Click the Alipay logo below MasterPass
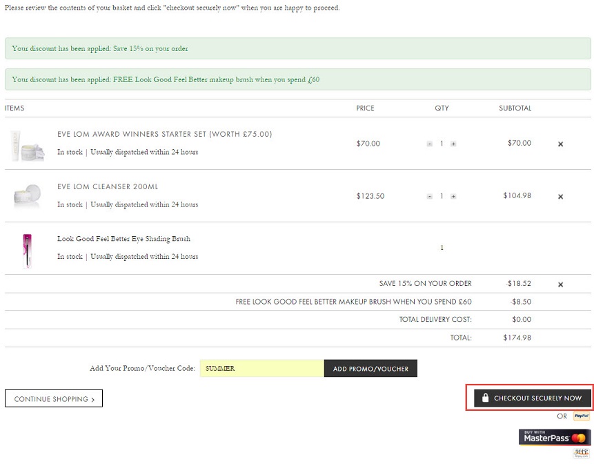This screenshot has width=594, height=464. (581, 453)
